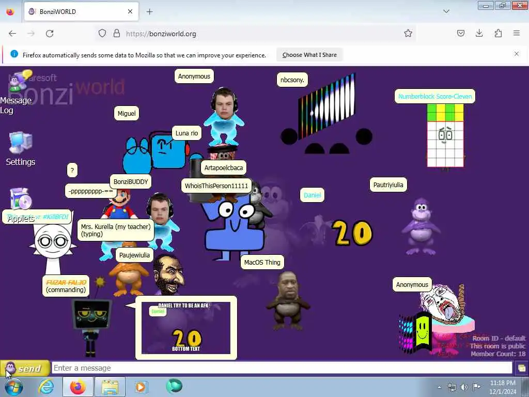Click the Pautriyiulia name tag
The image size is (529, 397).
point(388,185)
